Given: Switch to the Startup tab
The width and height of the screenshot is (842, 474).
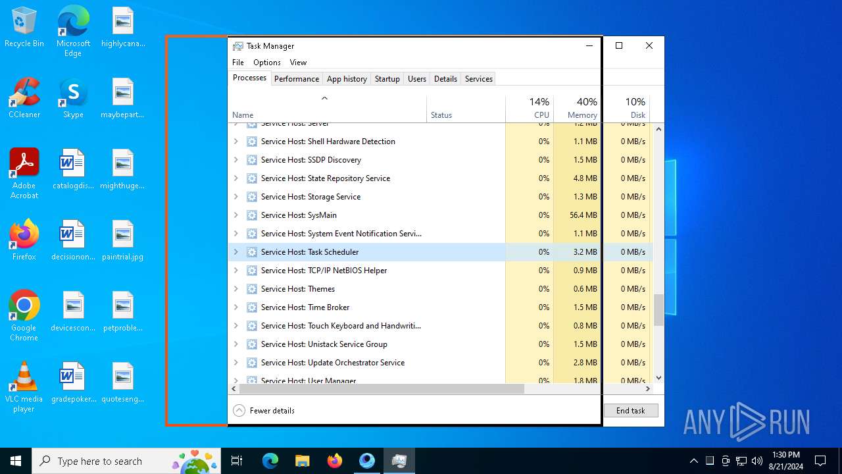Looking at the screenshot, I should (x=387, y=79).
